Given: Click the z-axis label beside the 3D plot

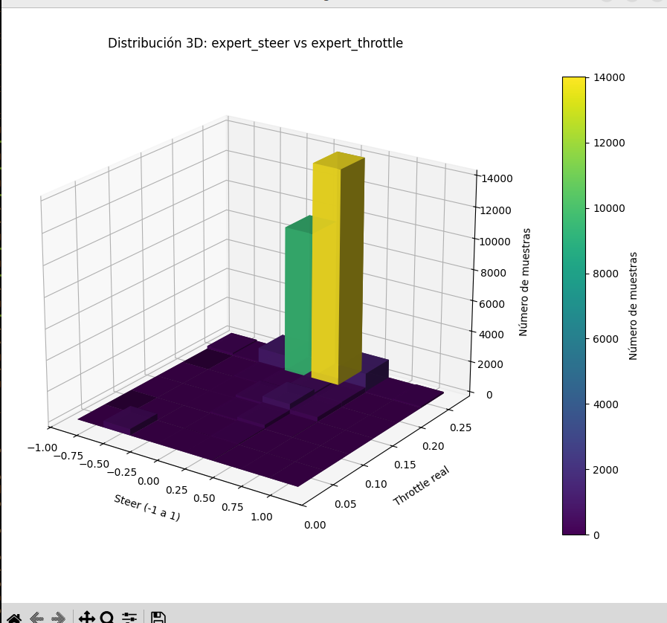Looking at the screenshot, I should click(524, 282).
